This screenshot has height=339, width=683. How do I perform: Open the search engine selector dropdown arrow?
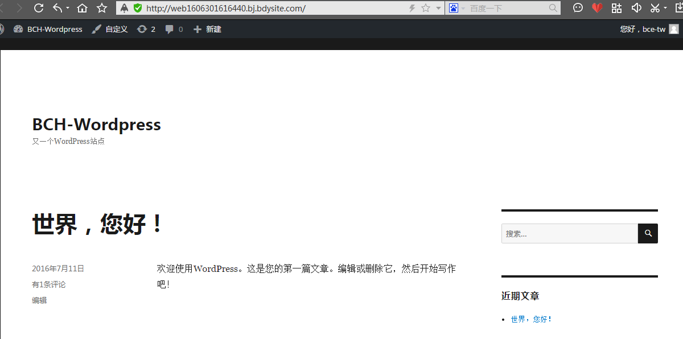click(463, 9)
